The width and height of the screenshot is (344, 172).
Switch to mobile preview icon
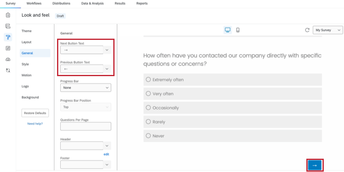238,30
